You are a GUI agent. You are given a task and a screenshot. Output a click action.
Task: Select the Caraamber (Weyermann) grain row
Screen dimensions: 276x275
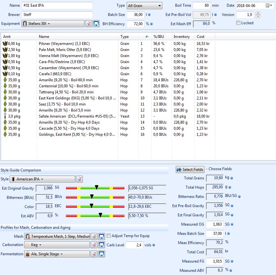tap(108, 68)
